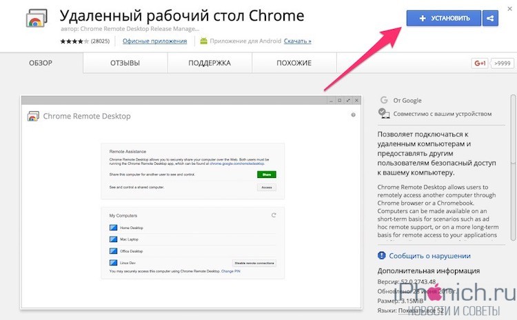Click the screenshot preview thumbnail

(x=191, y=203)
